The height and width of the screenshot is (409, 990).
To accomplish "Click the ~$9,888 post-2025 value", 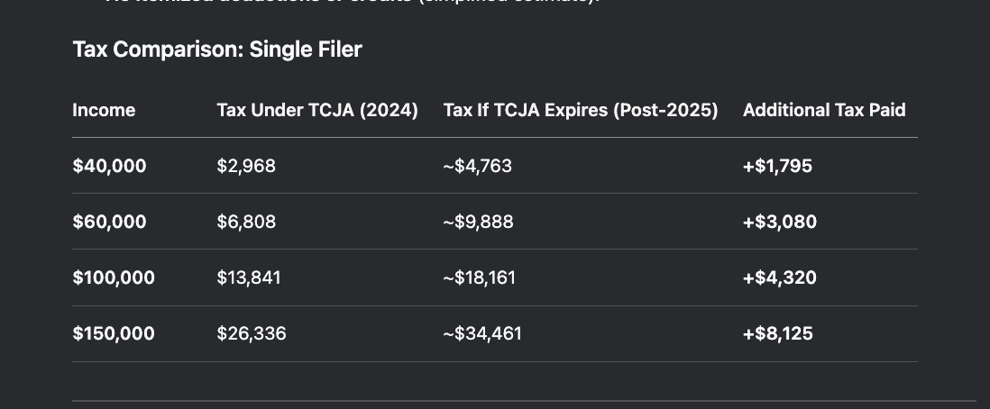I will 478,222.
